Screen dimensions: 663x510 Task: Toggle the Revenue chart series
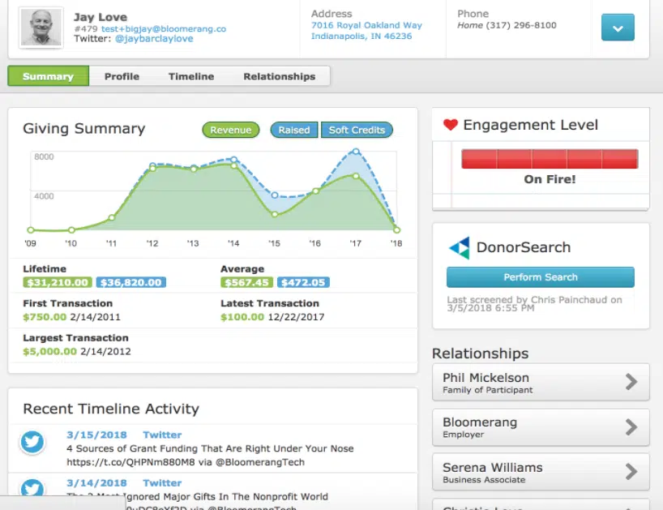pos(230,130)
